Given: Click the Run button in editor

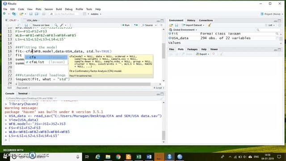Looking at the screenshot, I should point(126,25).
